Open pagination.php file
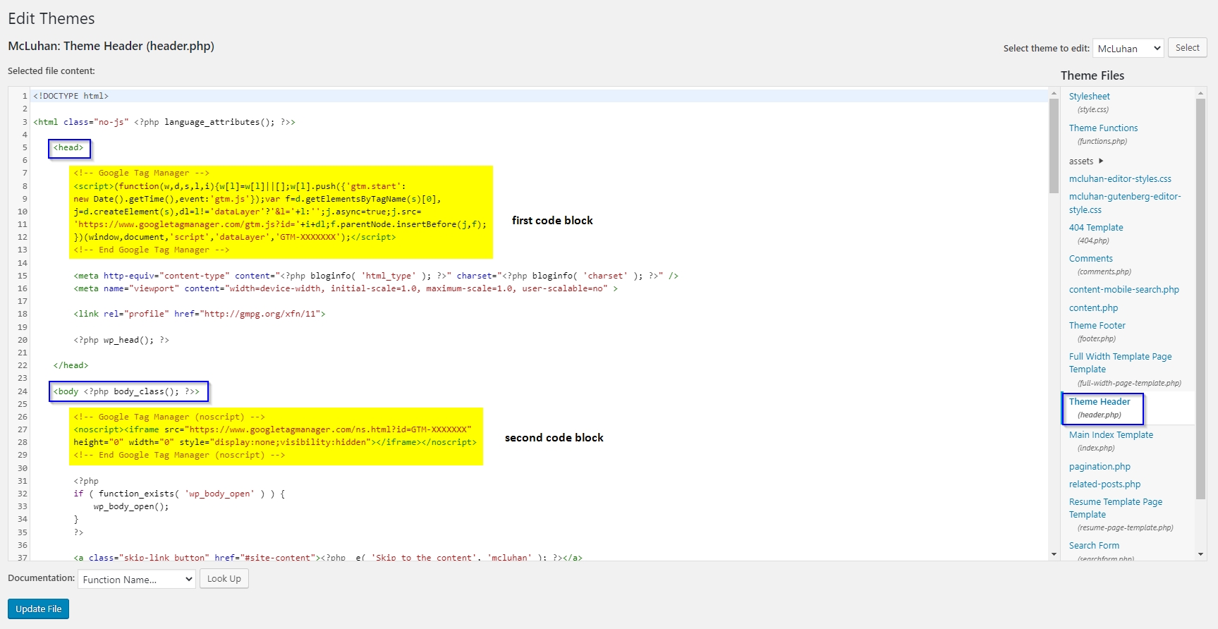The height and width of the screenshot is (629, 1218). [1100, 467]
